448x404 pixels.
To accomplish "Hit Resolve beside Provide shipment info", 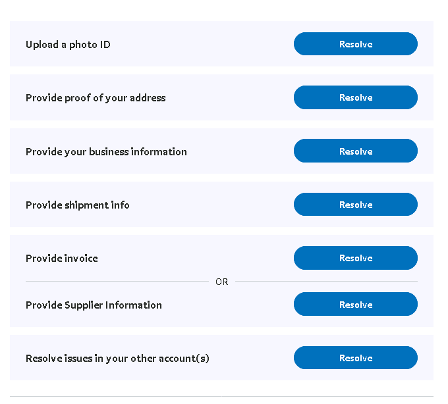I will [x=355, y=205].
